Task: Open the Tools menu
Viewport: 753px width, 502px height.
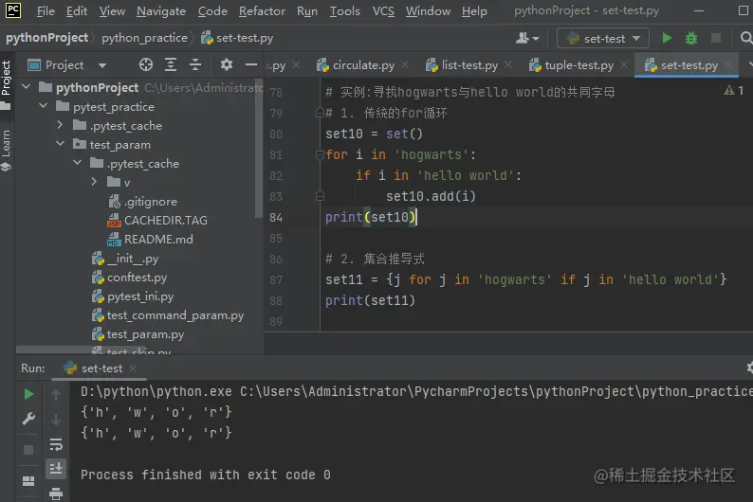Action: [x=344, y=11]
